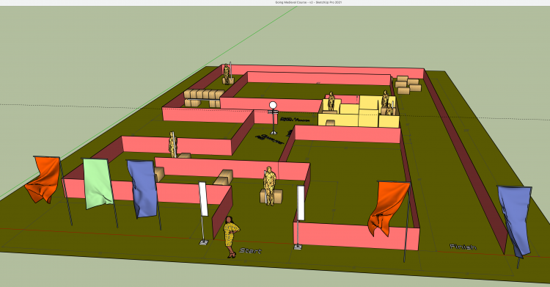Click the round white sign on the pole

(273, 105)
